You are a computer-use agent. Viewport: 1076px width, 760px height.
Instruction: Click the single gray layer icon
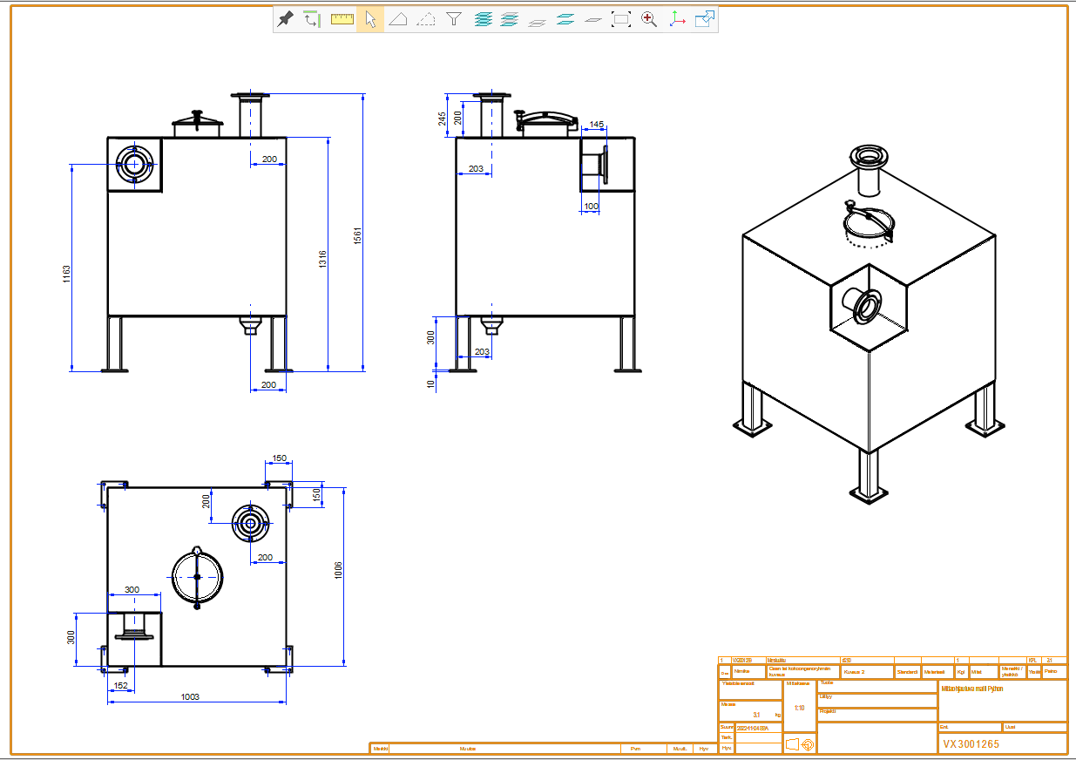593,20
